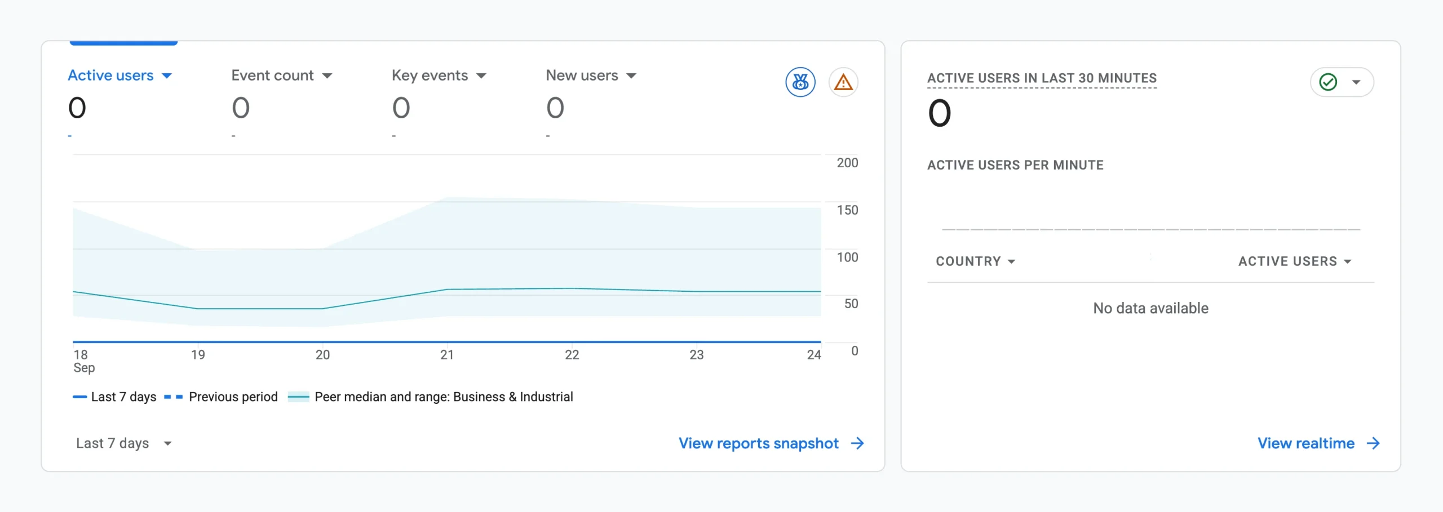Open the Country dimension dropdown
1443x512 pixels.
click(976, 261)
